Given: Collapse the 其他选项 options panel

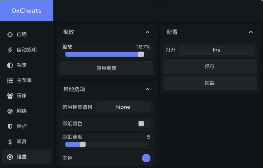Looking at the screenshot, I should pos(147,89).
